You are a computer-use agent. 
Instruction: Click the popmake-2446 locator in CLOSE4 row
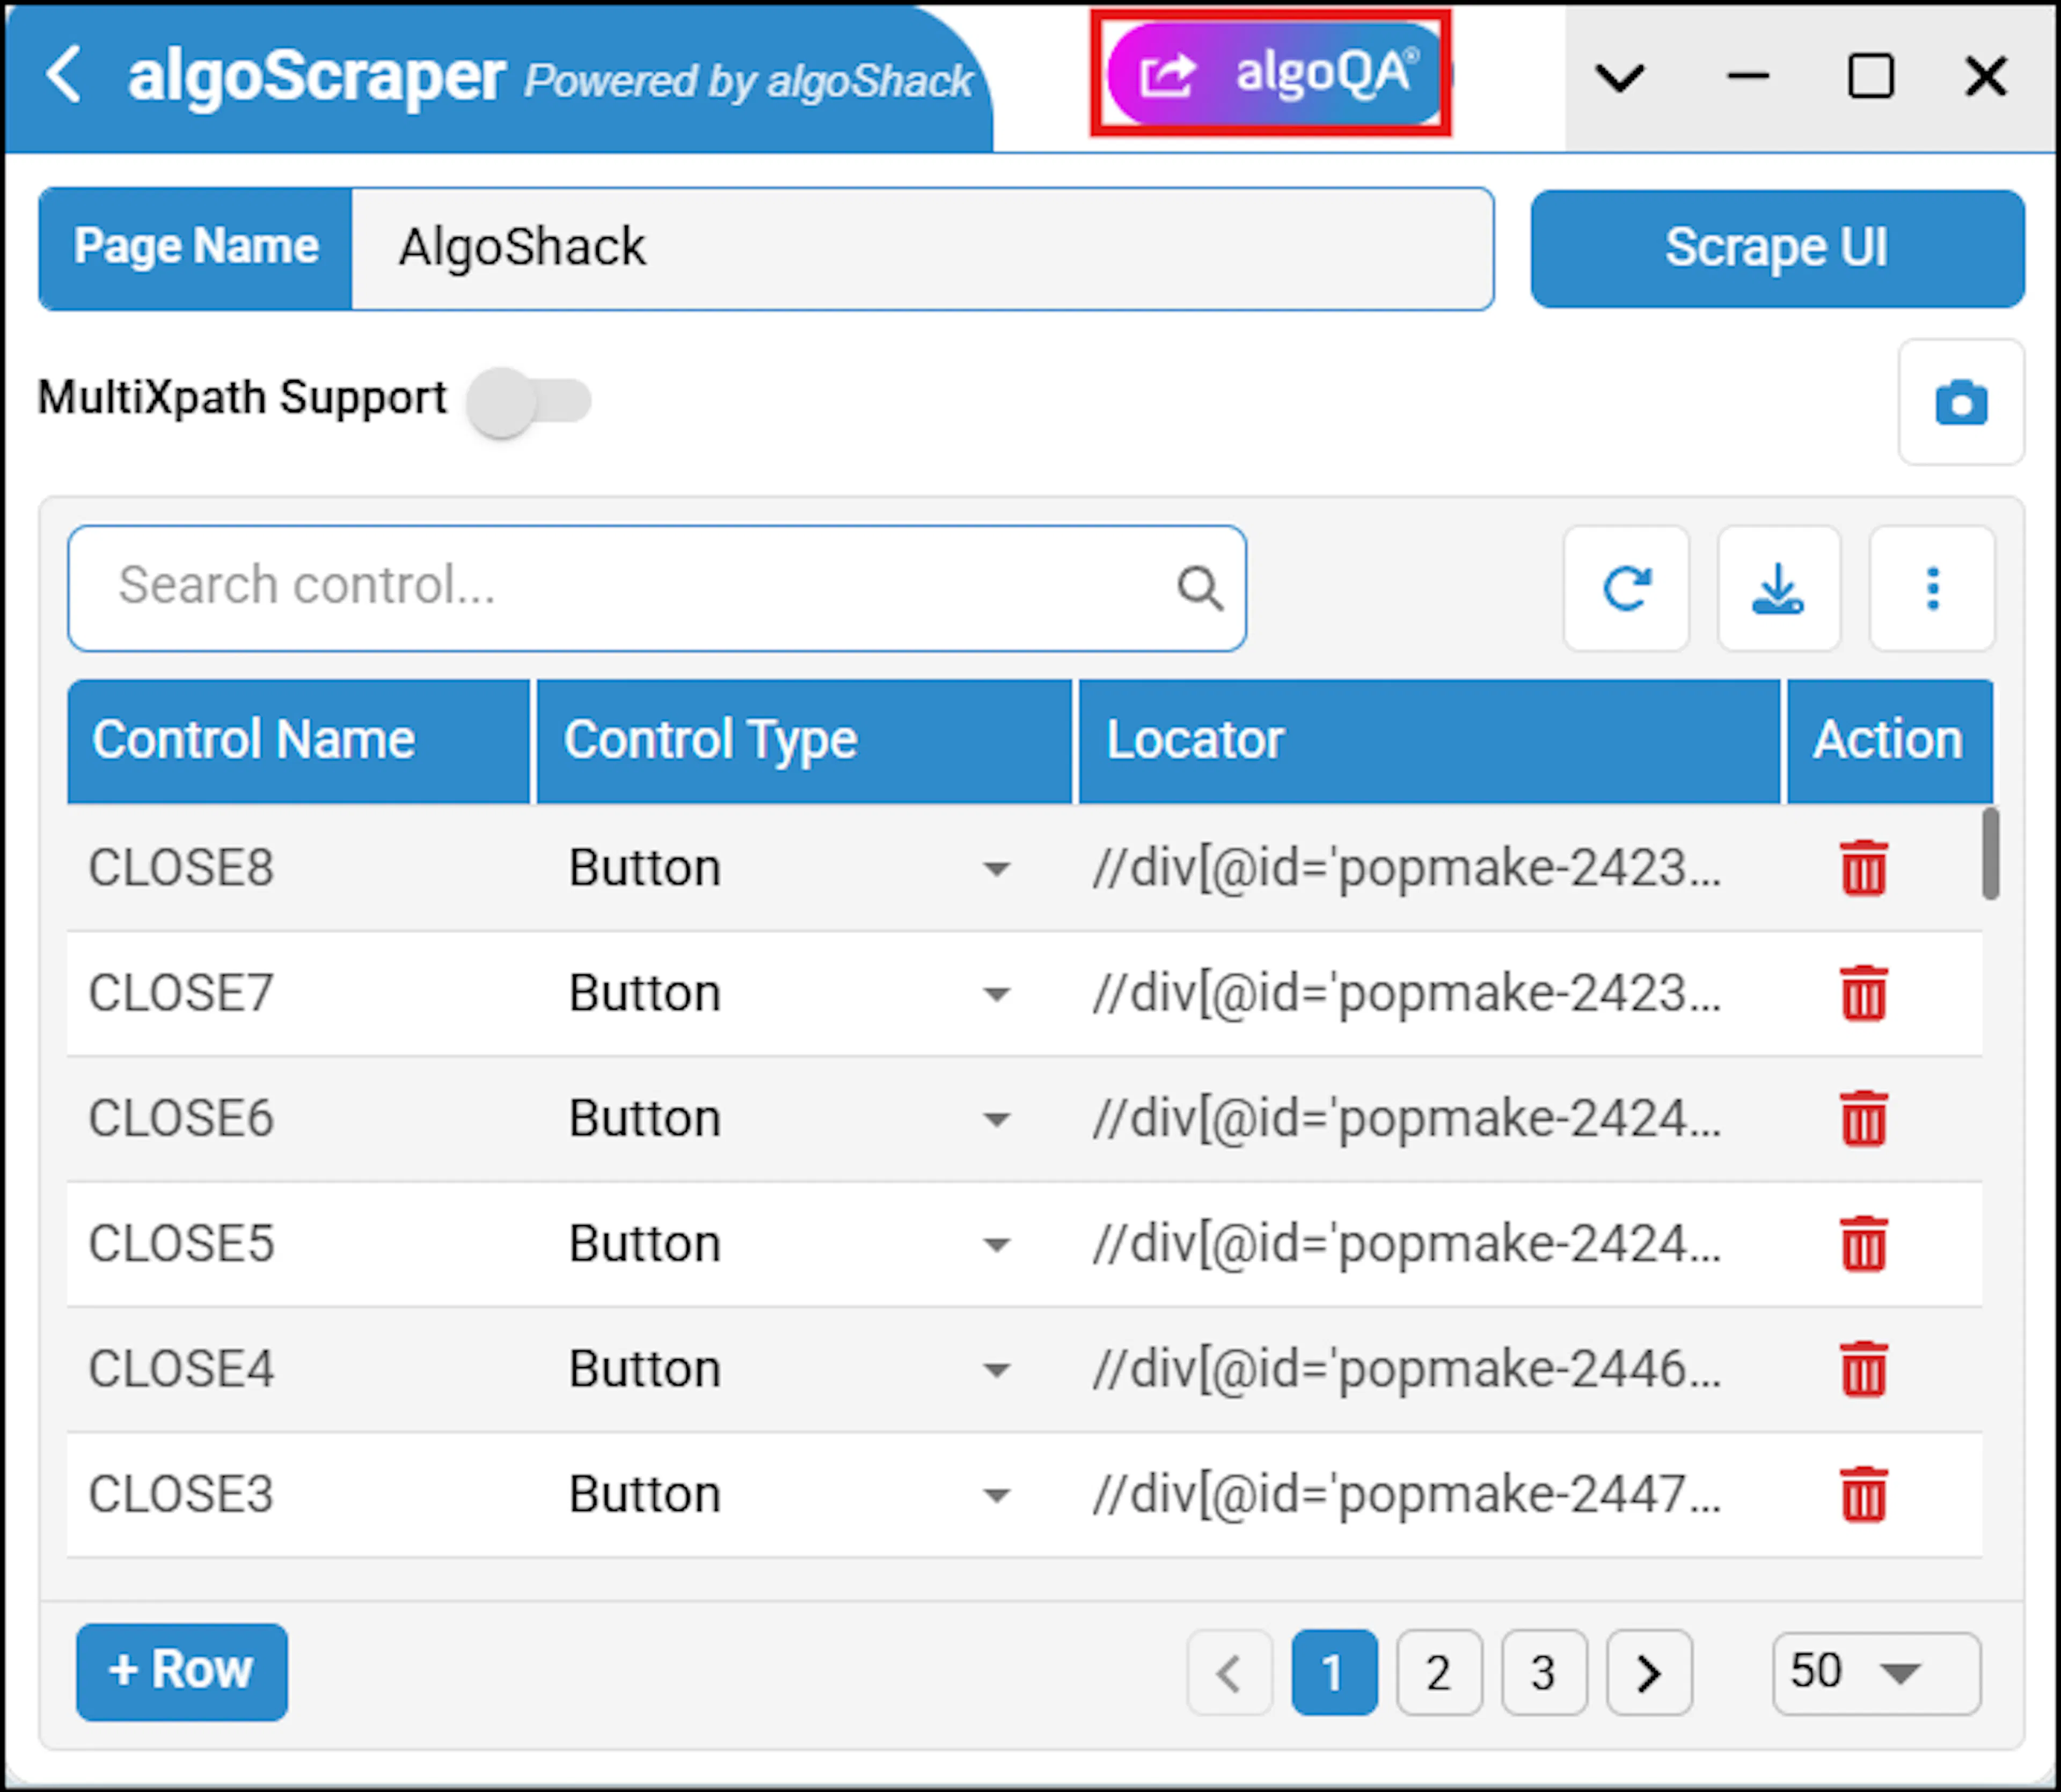tap(1407, 1369)
